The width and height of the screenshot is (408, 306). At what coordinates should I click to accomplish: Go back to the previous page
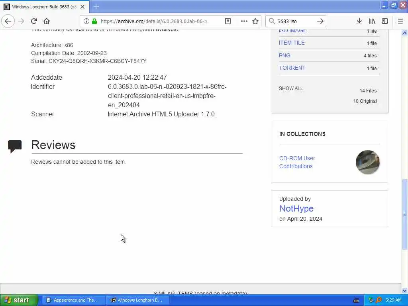[x=8, y=21]
